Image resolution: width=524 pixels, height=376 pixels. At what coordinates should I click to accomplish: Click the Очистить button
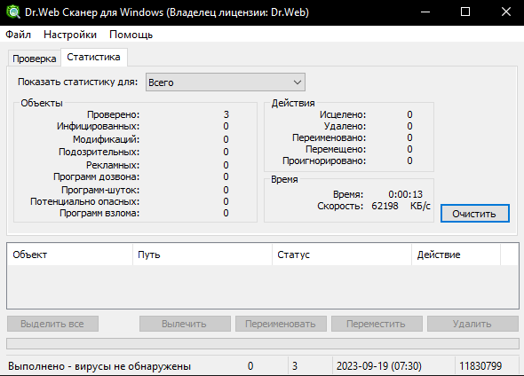(475, 214)
